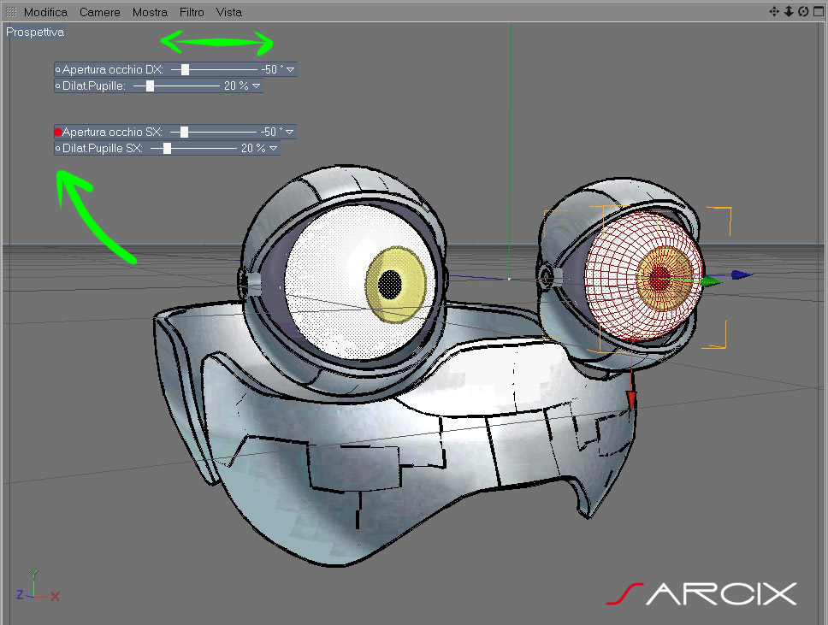The height and width of the screenshot is (625, 828).
Task: Click the red downward axis arrow handle
Action: click(631, 401)
